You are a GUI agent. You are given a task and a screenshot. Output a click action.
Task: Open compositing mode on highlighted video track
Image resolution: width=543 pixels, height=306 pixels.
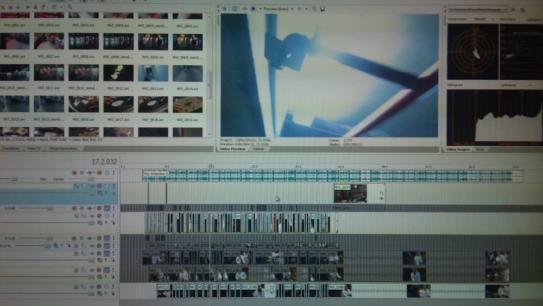click(100, 193)
